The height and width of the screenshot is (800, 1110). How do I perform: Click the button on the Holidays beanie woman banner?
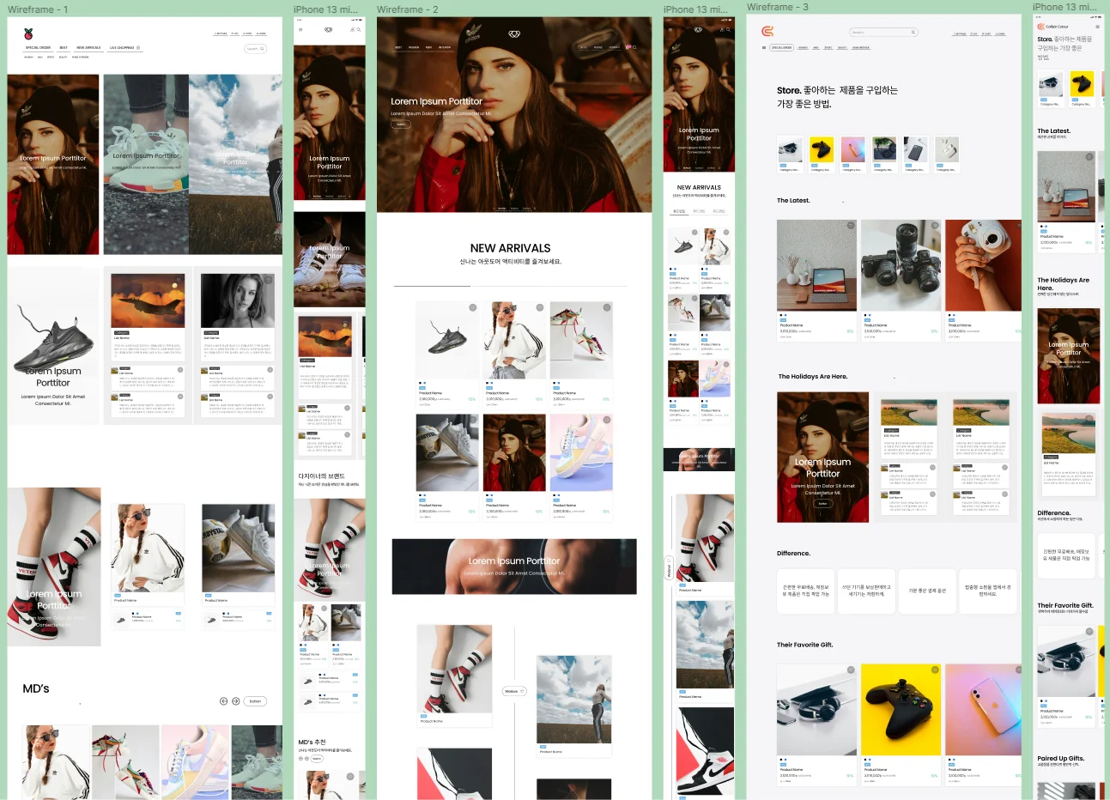[822, 504]
